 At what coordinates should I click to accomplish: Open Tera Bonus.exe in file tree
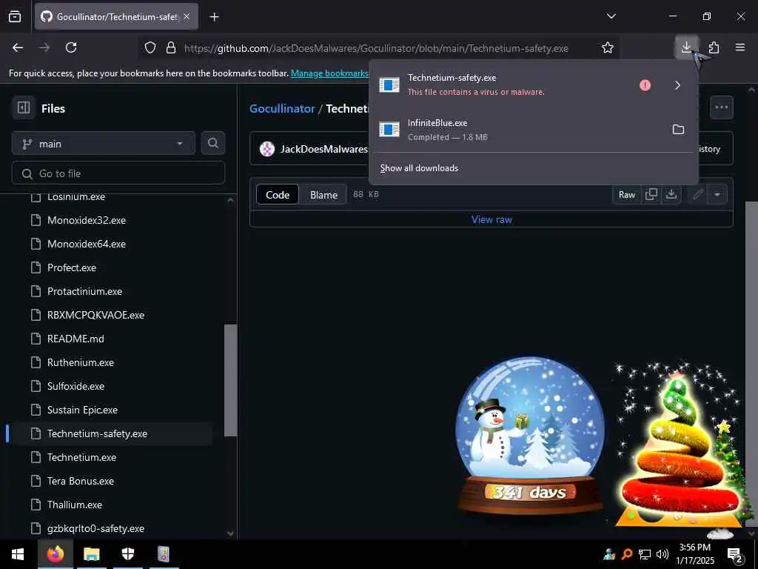pos(81,481)
